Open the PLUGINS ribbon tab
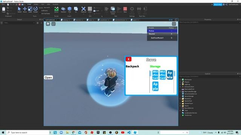Image resolution: width=241 pixels, height=135 pixels. coord(55,4)
